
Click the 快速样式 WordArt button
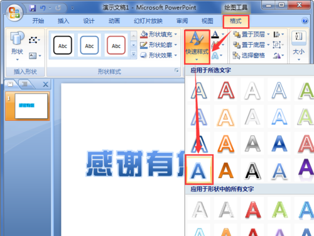tap(197, 47)
